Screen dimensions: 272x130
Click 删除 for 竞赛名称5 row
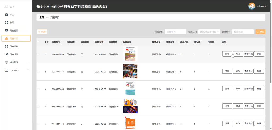click(259, 106)
